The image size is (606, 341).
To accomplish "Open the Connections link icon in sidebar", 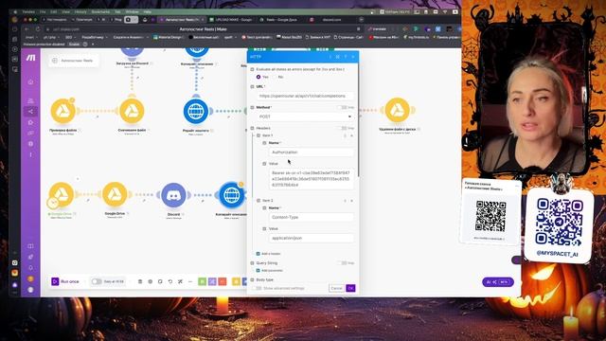I will (30, 133).
